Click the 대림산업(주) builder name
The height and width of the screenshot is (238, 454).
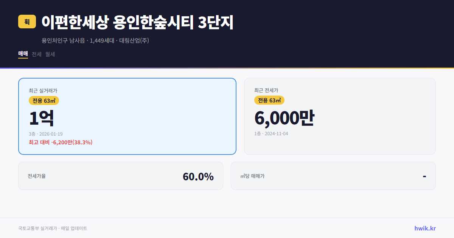(134, 41)
